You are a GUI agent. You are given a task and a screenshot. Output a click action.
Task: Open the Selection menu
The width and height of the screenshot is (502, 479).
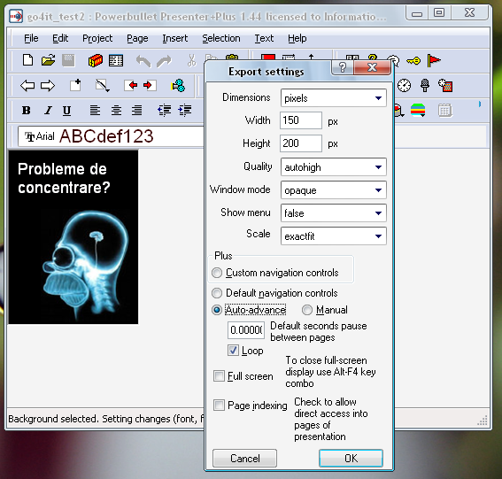click(x=221, y=38)
